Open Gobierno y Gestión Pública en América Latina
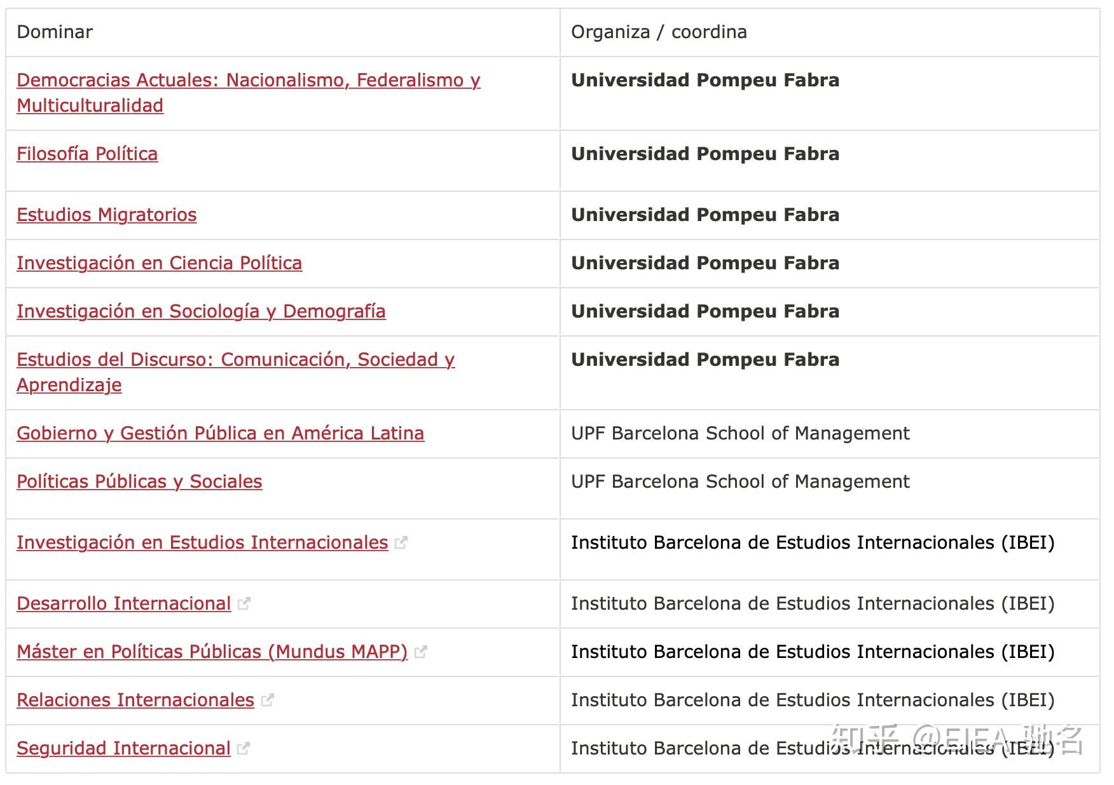 [x=221, y=433]
